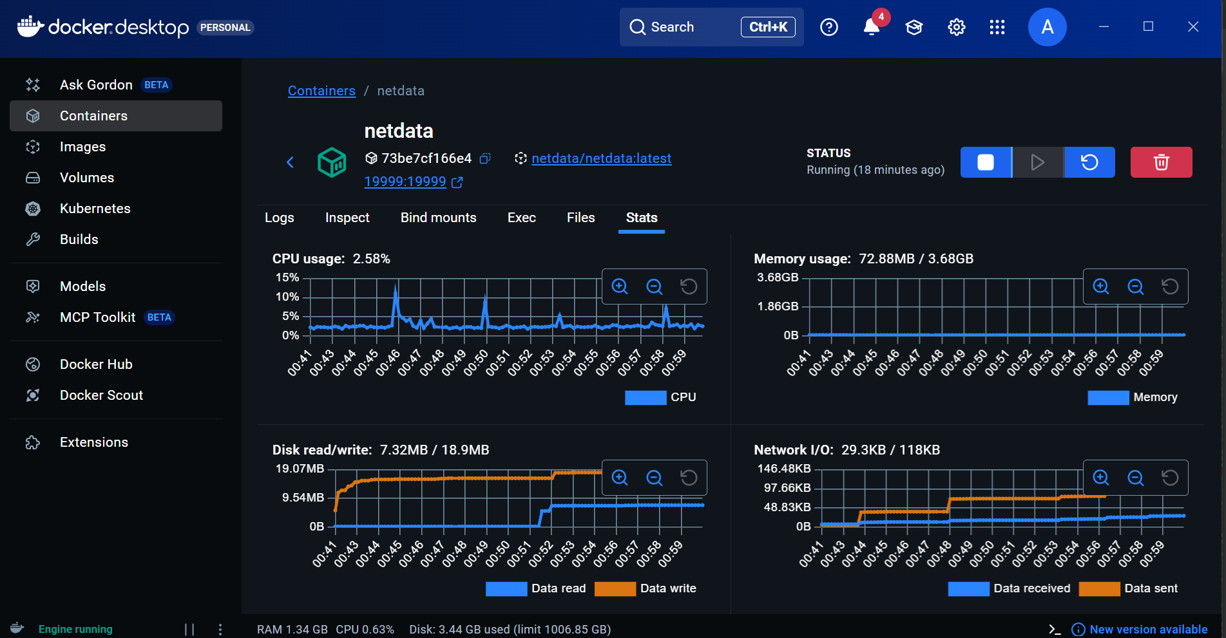Delete the netdata container
Image resolution: width=1226 pixels, height=638 pixels.
coord(1161,162)
